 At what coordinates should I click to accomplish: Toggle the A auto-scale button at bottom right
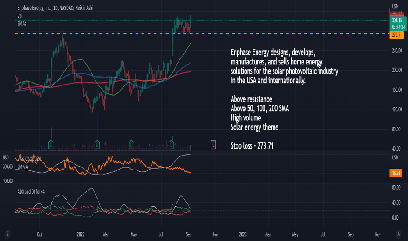point(398,234)
